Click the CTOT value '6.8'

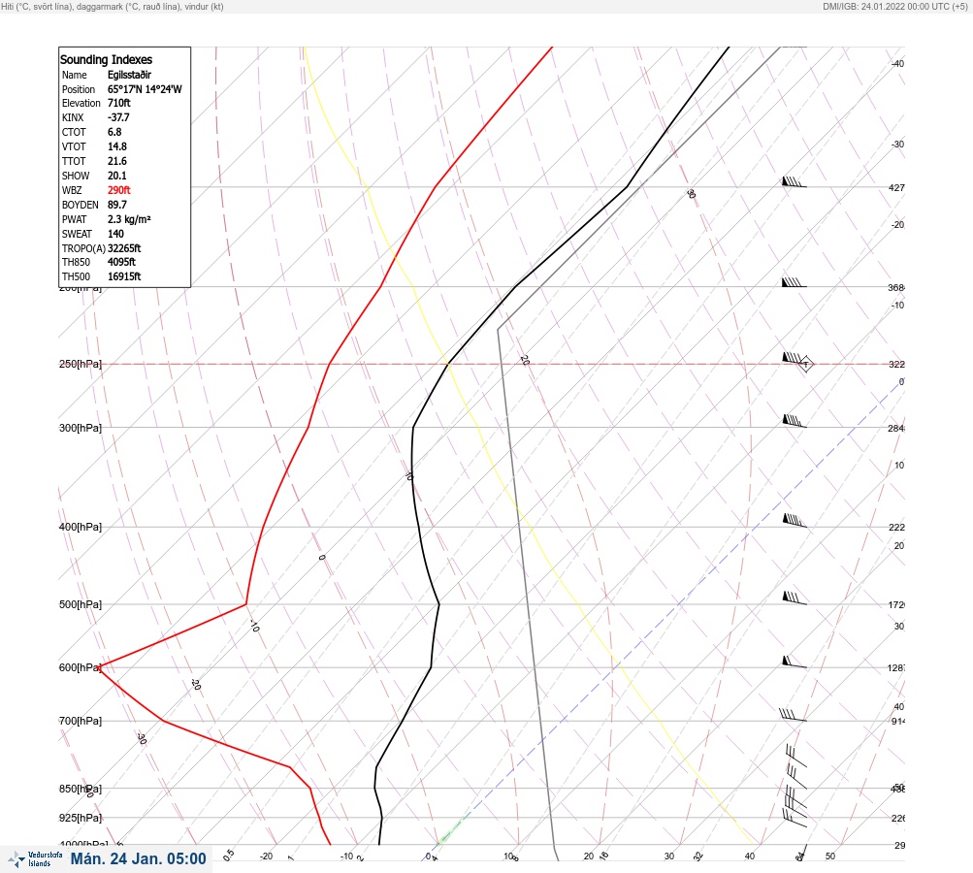[x=114, y=132]
